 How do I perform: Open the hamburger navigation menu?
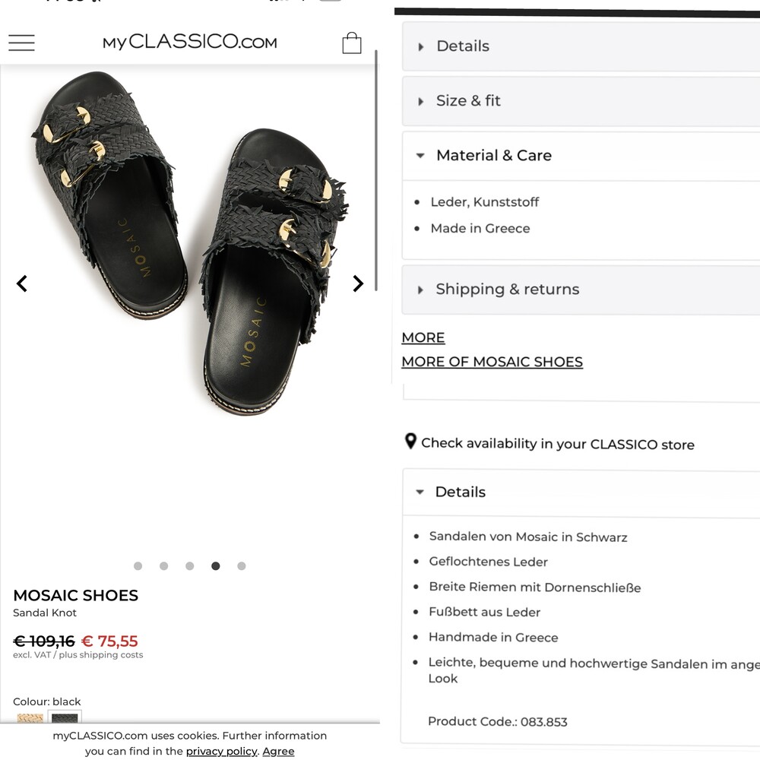pyautogui.click(x=22, y=43)
